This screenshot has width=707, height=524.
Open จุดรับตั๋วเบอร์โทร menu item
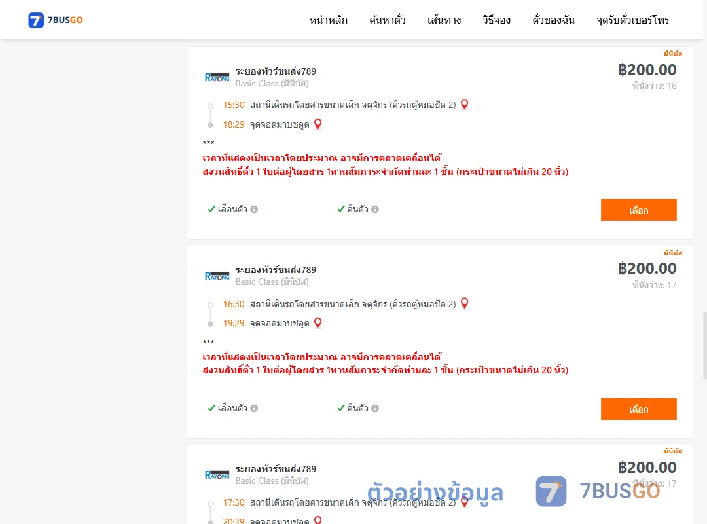pyautogui.click(x=632, y=20)
